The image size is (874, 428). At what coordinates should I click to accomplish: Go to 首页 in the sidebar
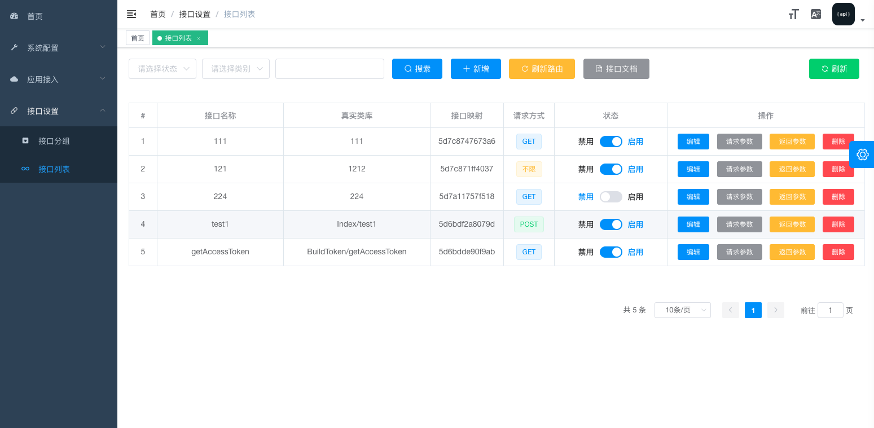(59, 16)
